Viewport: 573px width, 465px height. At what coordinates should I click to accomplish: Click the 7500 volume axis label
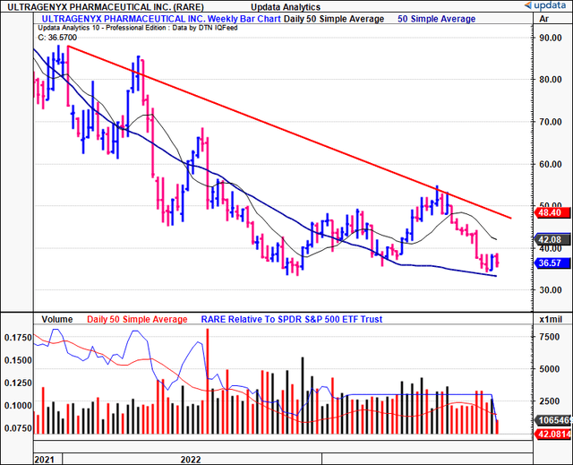click(x=550, y=337)
